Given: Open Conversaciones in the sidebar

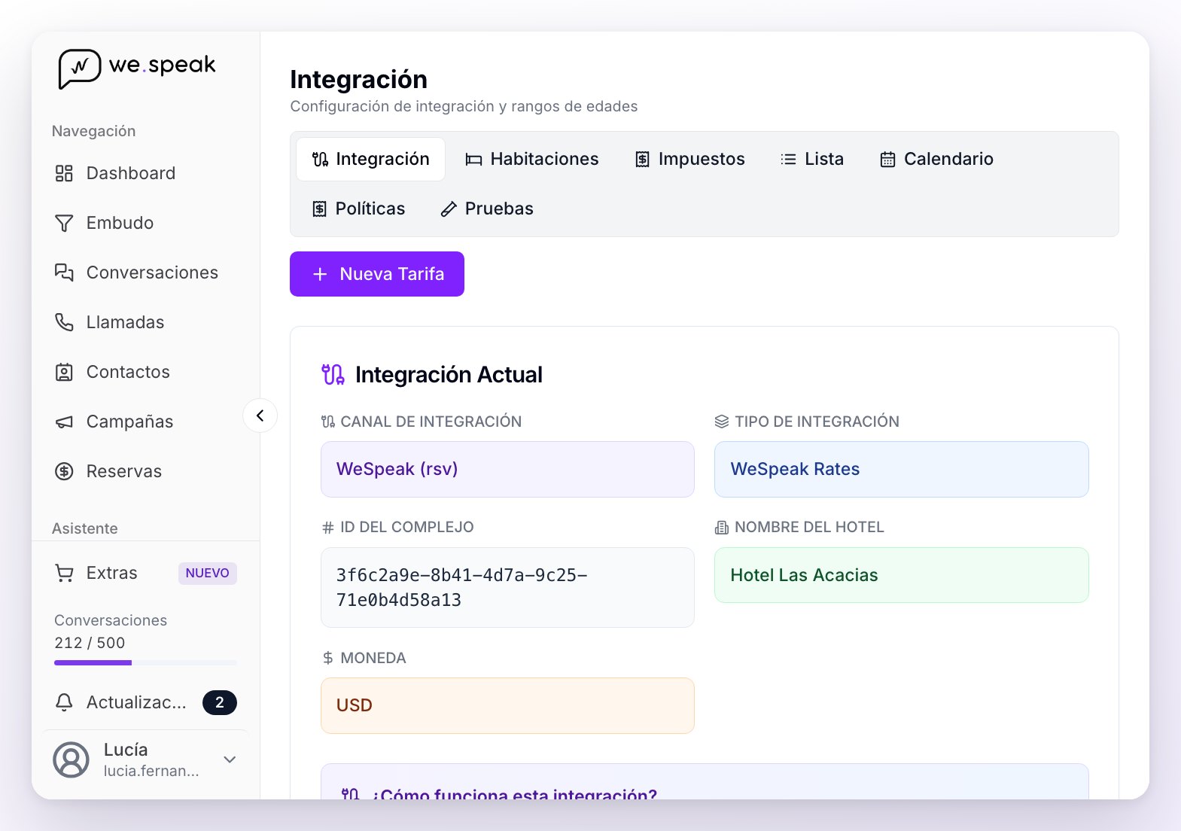Looking at the screenshot, I should (x=145, y=272).
